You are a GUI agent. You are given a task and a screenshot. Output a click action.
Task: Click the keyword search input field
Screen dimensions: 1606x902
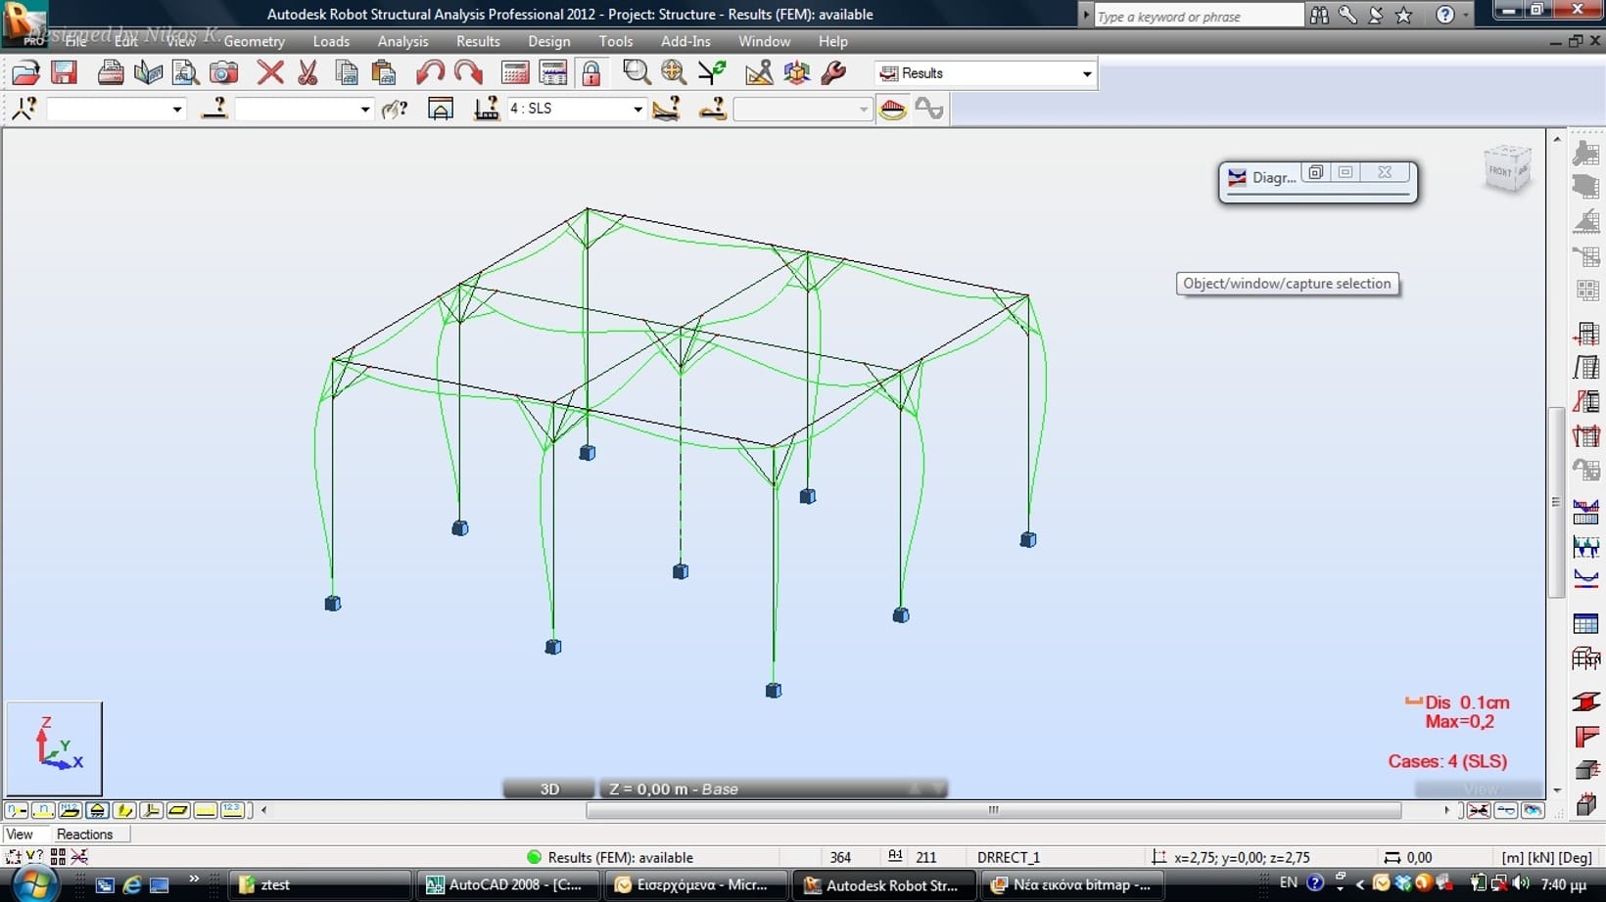(1198, 16)
